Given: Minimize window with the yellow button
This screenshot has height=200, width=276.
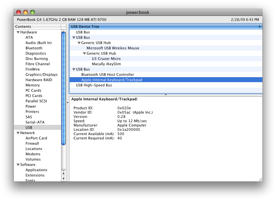Looking at the screenshot, I should (x=26, y=12).
